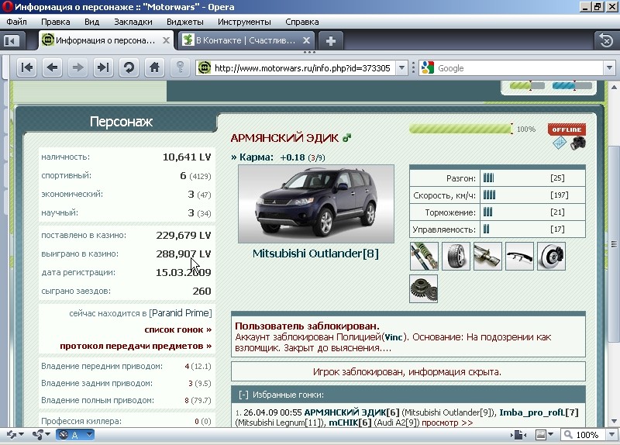The width and height of the screenshot is (620, 445).
Task: Open the Opera Link sync dropdown arrow
Action: tap(22, 435)
